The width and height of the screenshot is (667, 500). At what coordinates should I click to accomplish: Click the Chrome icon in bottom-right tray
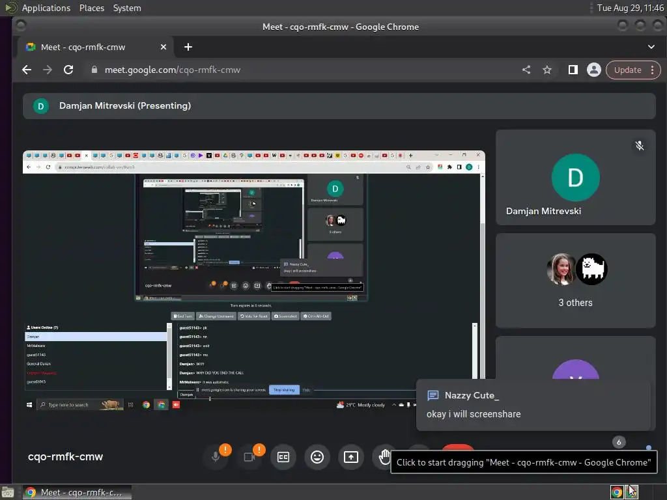coord(617,492)
